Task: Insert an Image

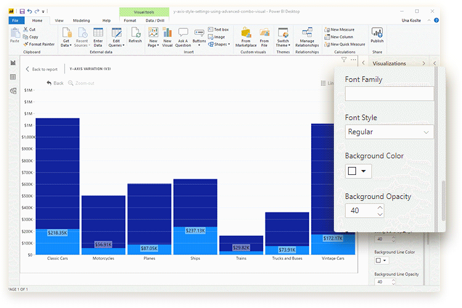Action: click(217, 37)
